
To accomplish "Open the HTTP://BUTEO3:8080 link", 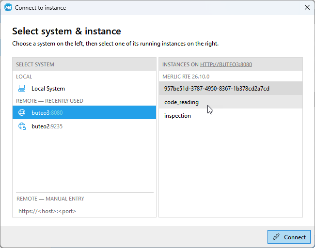I will 226,64.
